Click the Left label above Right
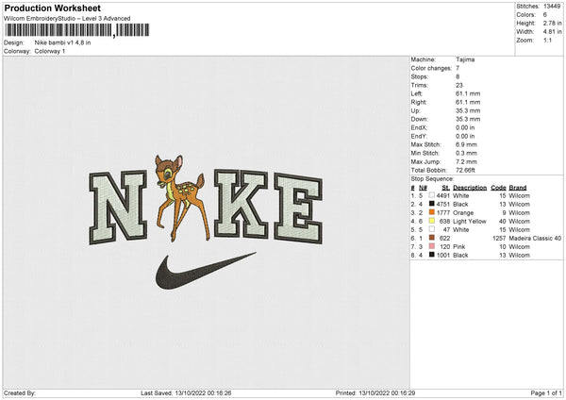Screen dimensions: 566x400 (416, 93)
